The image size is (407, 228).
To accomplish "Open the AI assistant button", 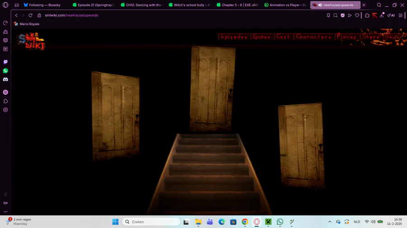I will [x=391, y=15].
